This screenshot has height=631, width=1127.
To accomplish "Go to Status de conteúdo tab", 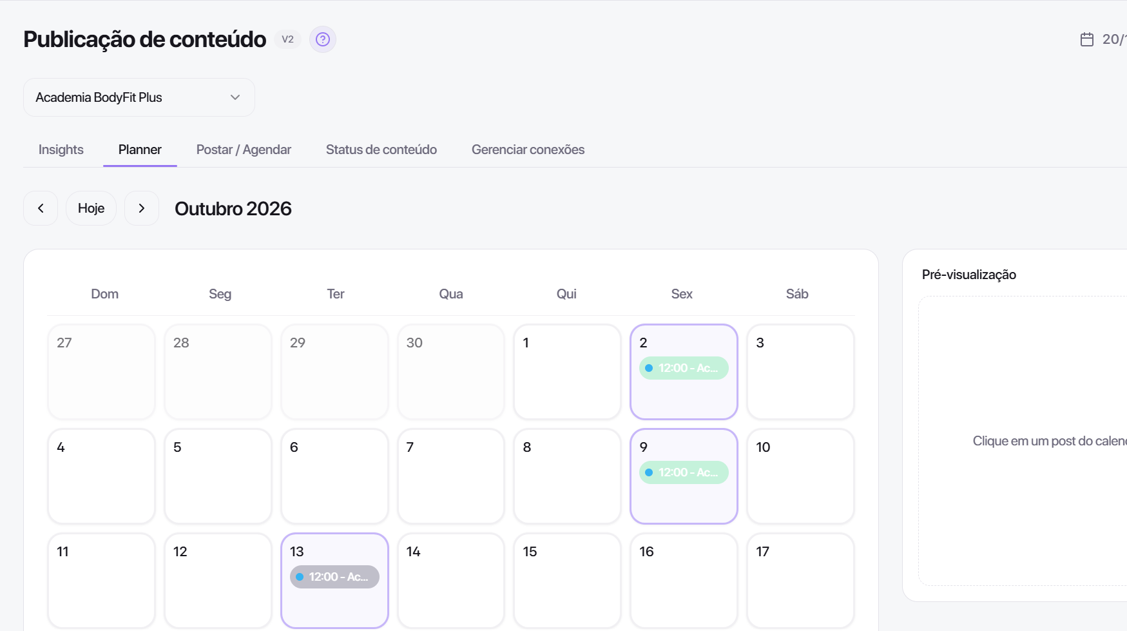I will click(381, 150).
